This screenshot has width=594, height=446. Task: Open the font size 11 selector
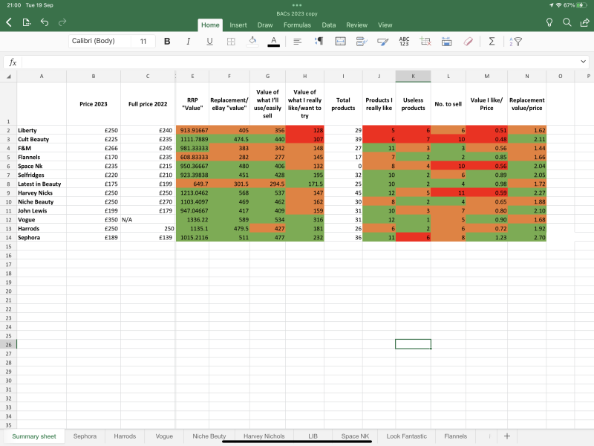click(x=143, y=42)
